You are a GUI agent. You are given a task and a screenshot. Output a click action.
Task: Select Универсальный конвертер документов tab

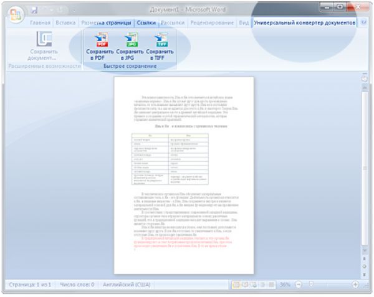305,23
